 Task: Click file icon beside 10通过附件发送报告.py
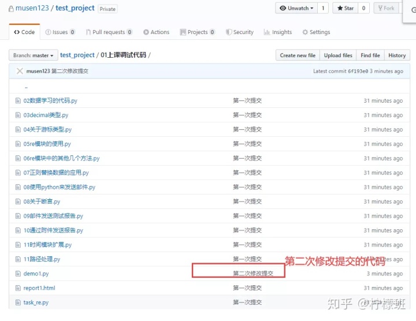(18, 230)
